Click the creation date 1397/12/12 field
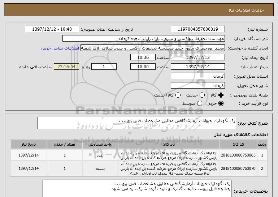Screen dimensions: 278x197 tap(198, 57)
